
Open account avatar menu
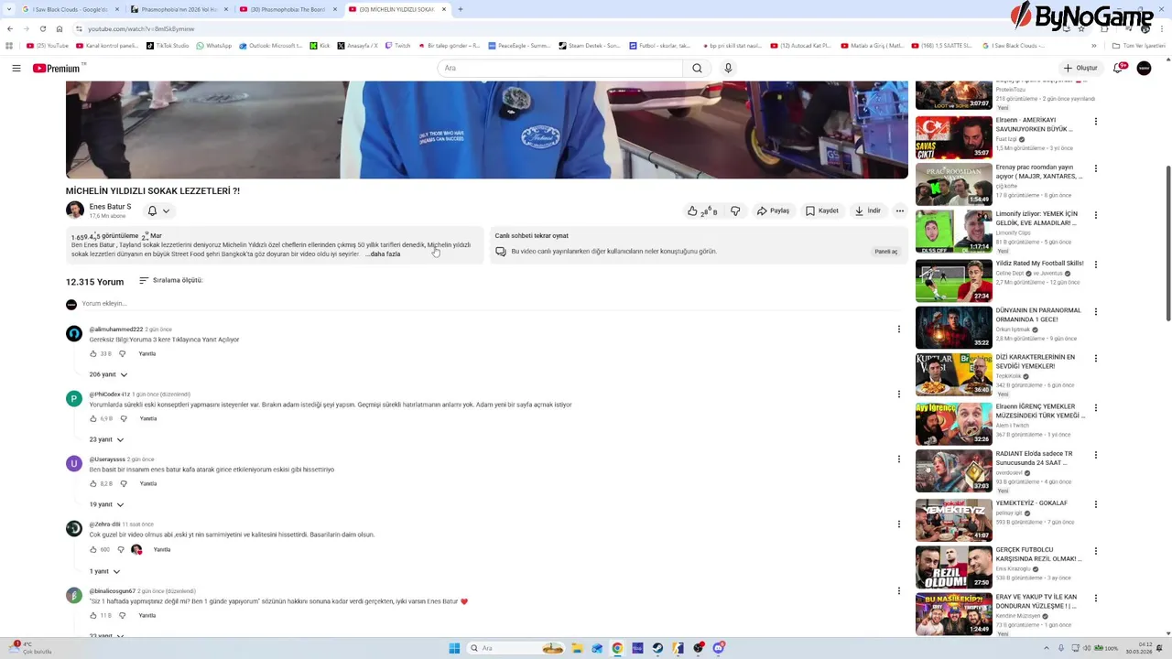click(x=1144, y=68)
